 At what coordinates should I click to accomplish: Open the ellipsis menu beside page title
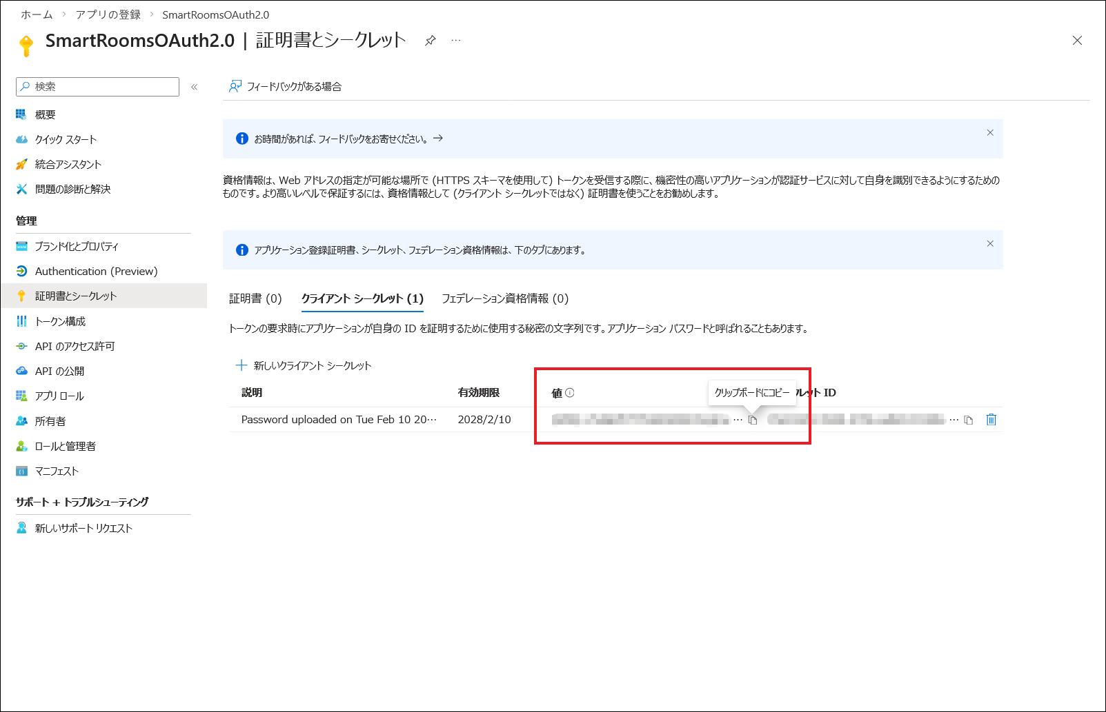click(x=456, y=41)
